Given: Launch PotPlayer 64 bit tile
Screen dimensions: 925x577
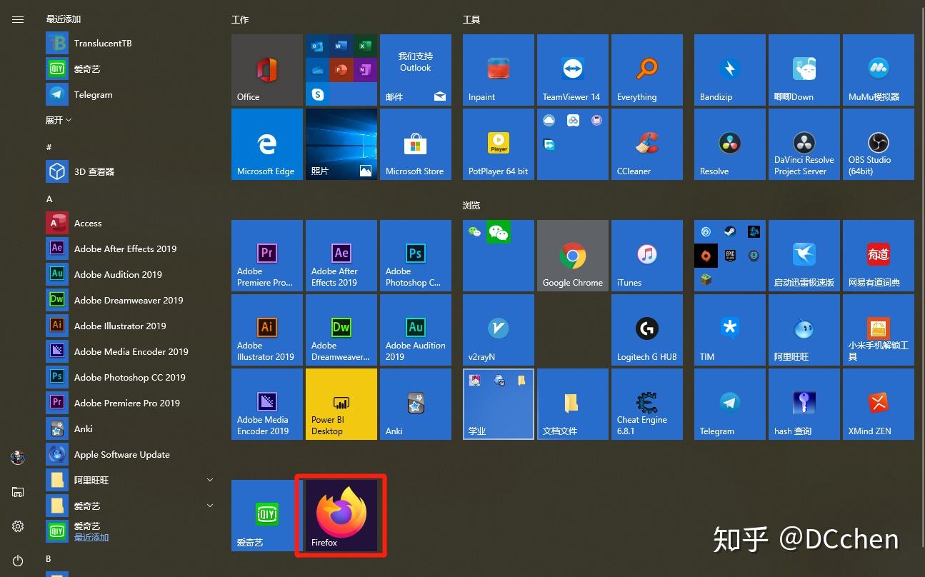Looking at the screenshot, I should click(x=499, y=144).
